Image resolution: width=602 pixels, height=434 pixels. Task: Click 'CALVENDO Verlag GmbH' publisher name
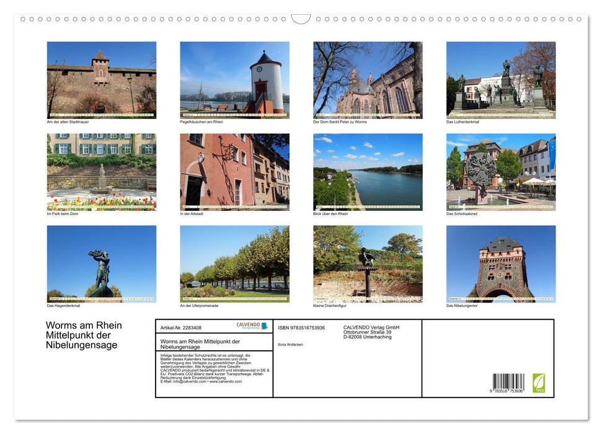371,327
